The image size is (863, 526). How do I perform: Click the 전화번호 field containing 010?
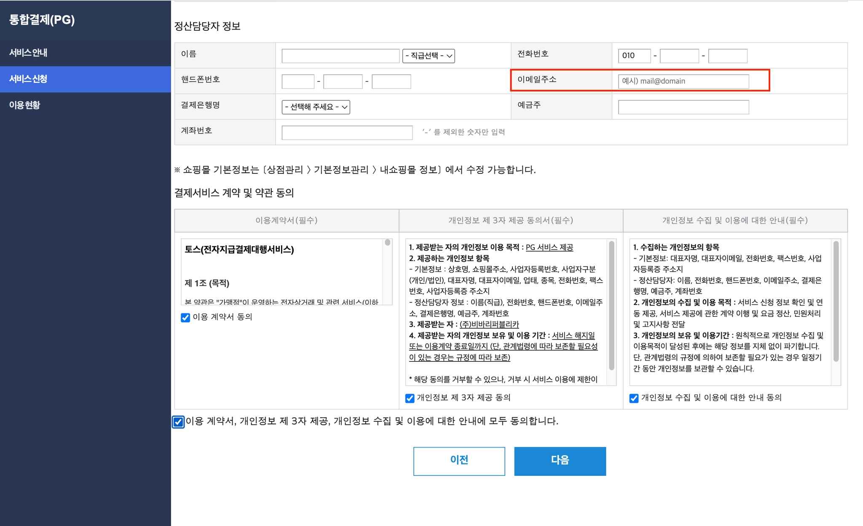634,56
